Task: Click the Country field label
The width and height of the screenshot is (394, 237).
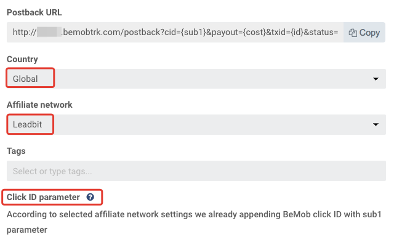Action: [22, 59]
